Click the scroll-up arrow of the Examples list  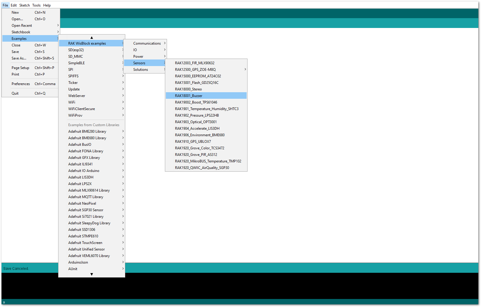click(x=92, y=37)
